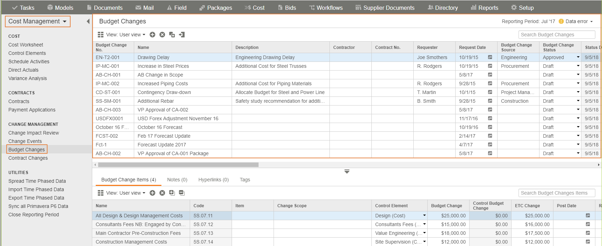Open Control Element dropdown for Design (Cost)
Screen dimensions: 602x246
(x=424, y=216)
